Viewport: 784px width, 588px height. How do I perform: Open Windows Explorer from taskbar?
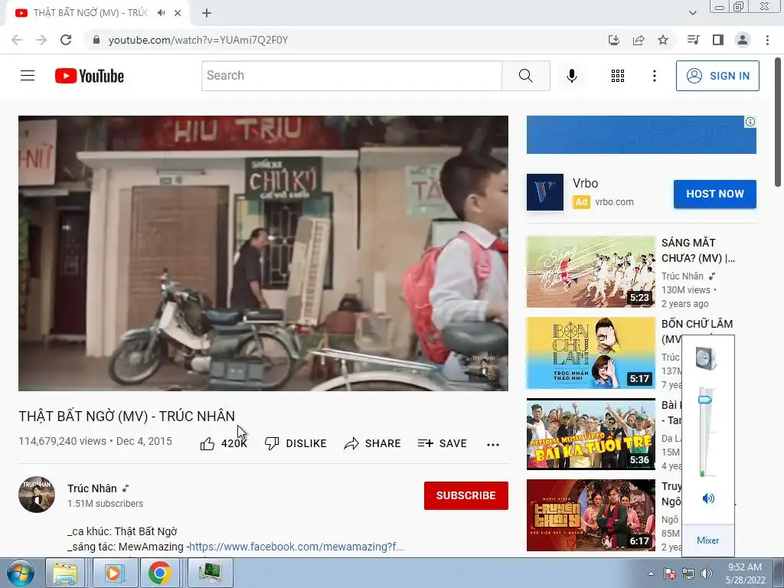(x=65, y=573)
